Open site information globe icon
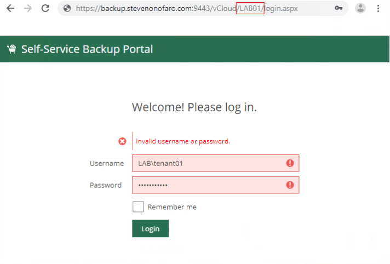Image resolution: width=390 pixels, height=264 pixels. click(x=67, y=8)
